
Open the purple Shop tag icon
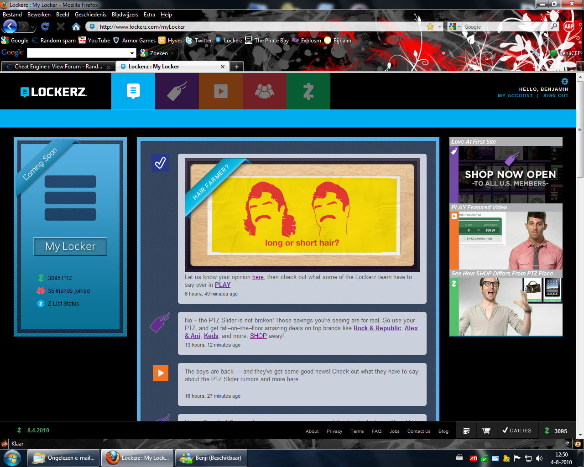click(x=177, y=91)
